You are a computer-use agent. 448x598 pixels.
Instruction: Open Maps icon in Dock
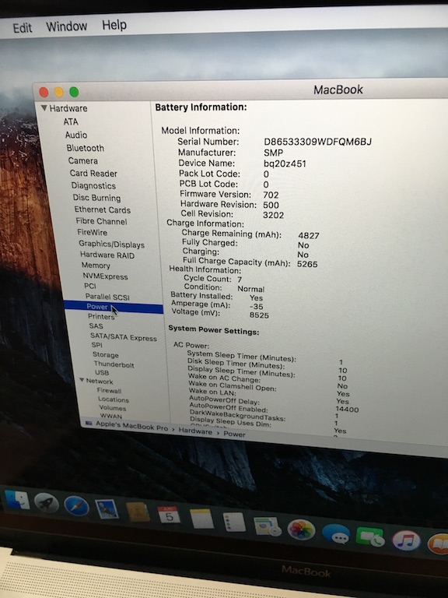pos(267,526)
